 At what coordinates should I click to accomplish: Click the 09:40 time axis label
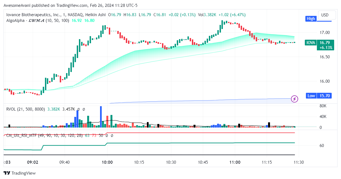point(64,162)
